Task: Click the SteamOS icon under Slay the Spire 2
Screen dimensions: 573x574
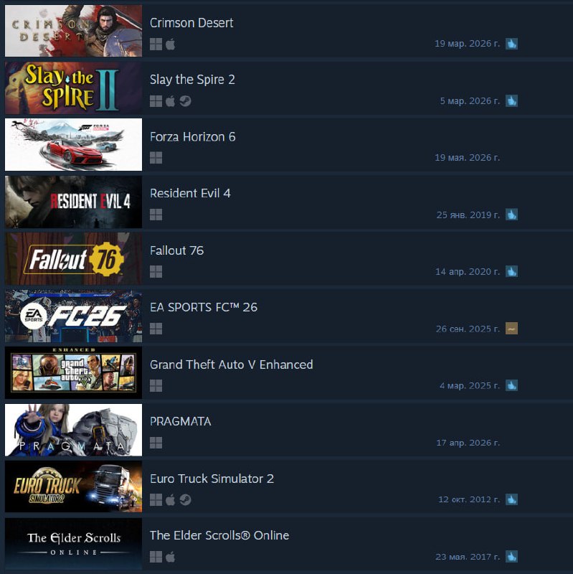Action: coord(185,101)
